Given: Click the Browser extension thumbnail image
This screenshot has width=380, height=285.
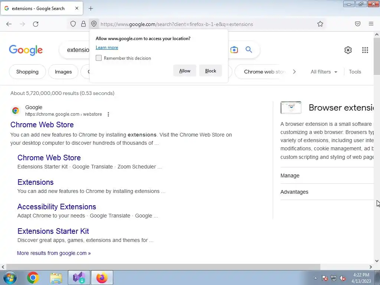Looking at the screenshot, I should point(291,108).
